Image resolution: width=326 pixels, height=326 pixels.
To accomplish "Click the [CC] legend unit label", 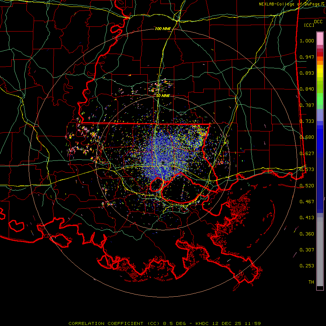I will pyautogui.click(x=309, y=25).
